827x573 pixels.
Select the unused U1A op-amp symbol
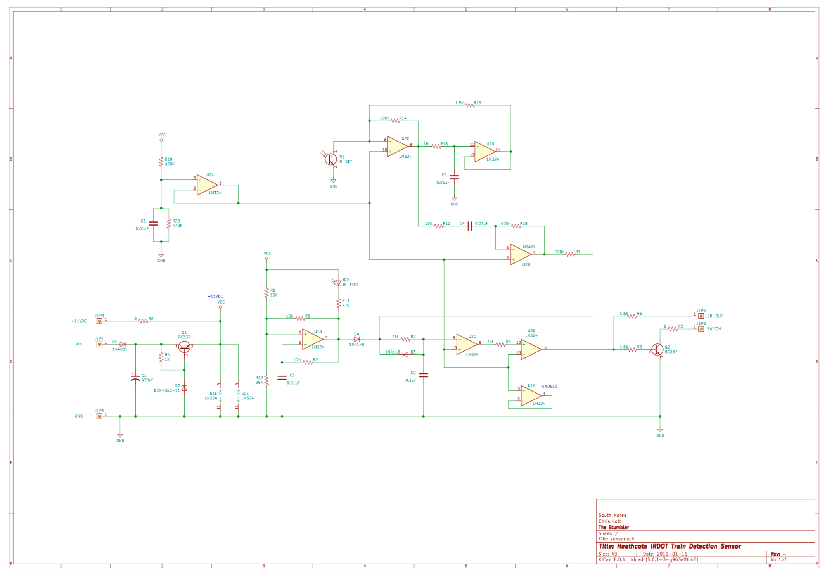(x=531, y=395)
